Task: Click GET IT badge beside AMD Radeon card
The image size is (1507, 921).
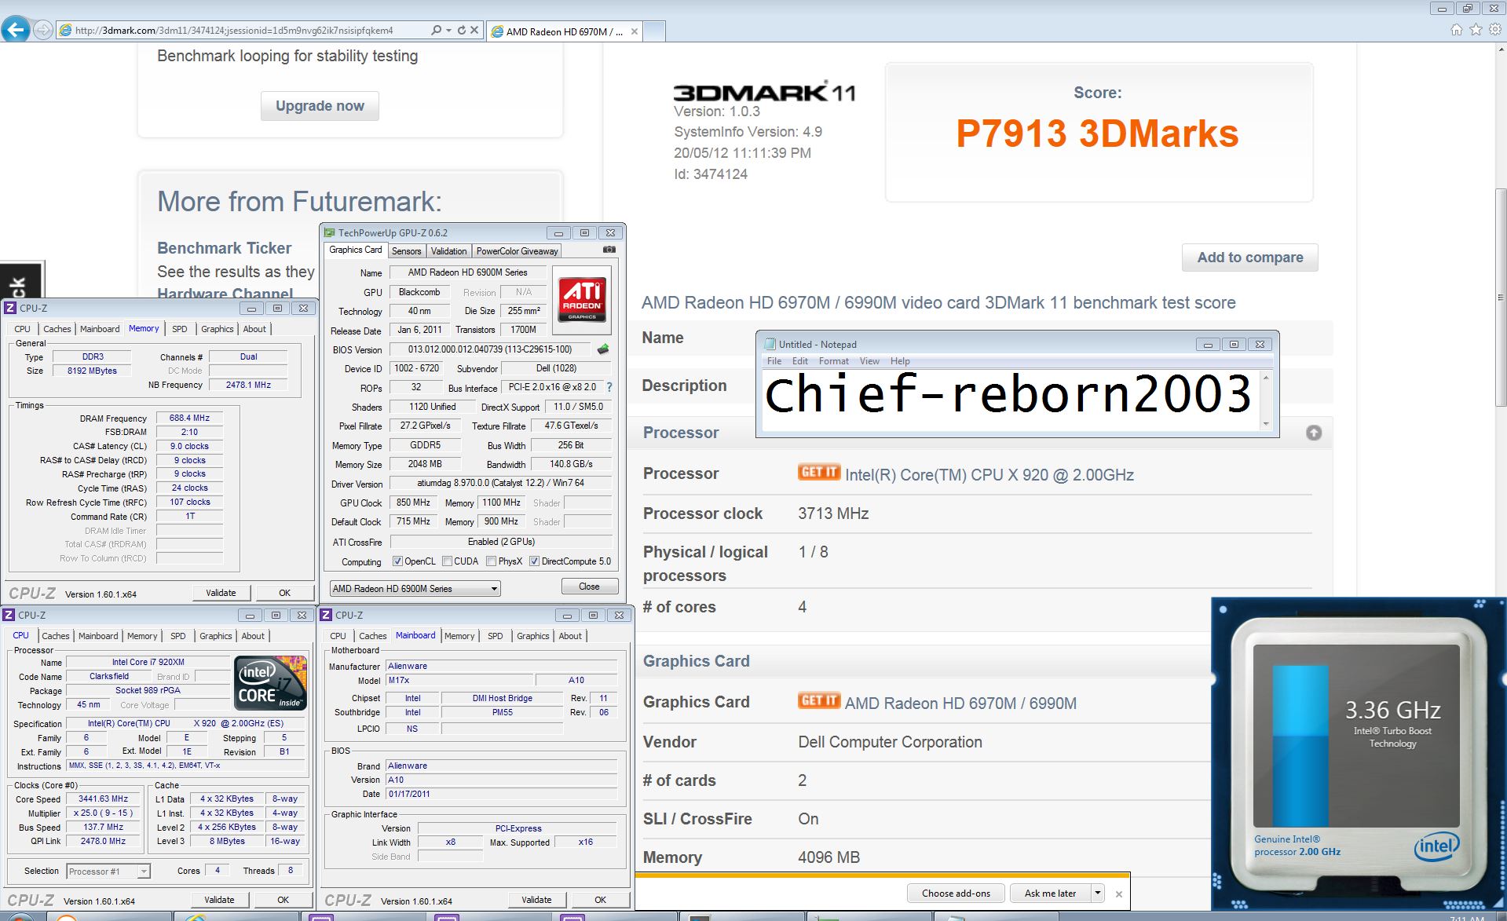Action: (819, 700)
